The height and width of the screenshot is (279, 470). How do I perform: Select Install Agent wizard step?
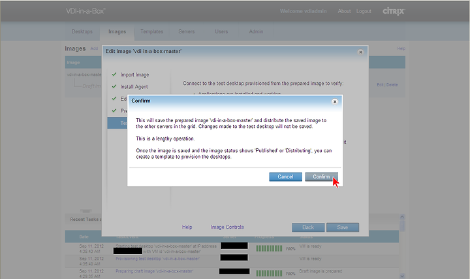coord(134,87)
